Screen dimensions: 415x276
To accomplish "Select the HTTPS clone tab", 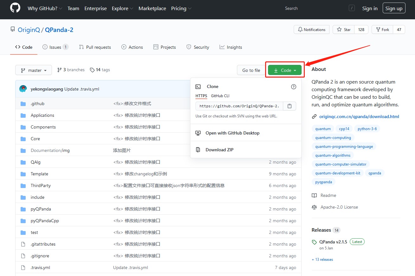I will click(201, 96).
